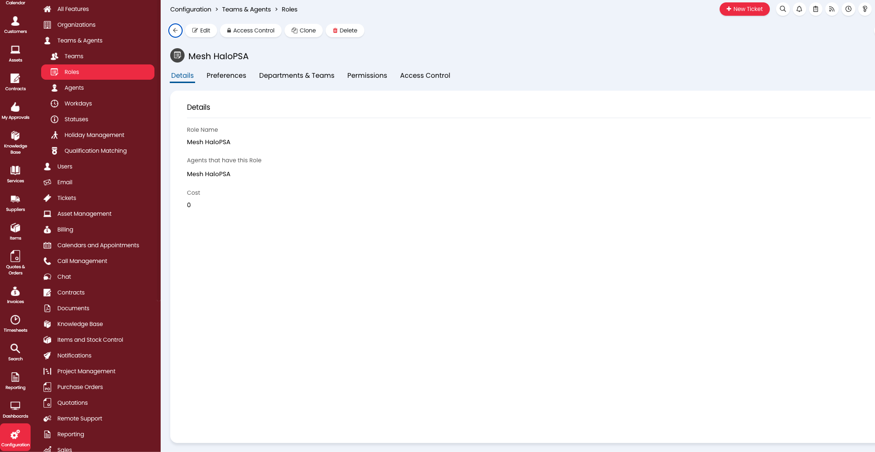Viewport: 875px width, 452px height.
Task: Click the Access Control toolbar button
Action: 251,31
